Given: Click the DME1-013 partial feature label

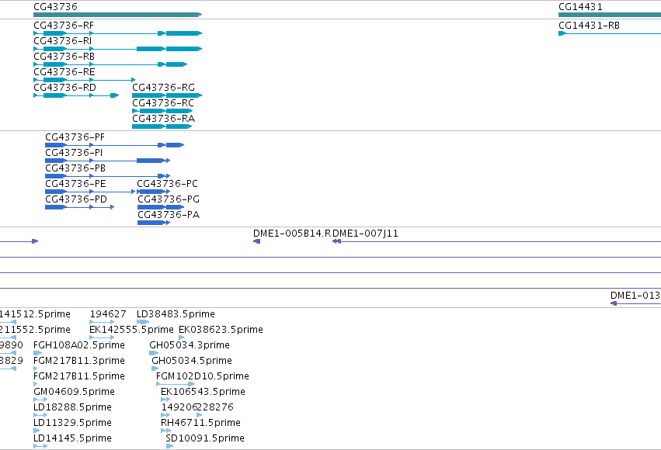Looking at the screenshot, I should pos(635,296).
